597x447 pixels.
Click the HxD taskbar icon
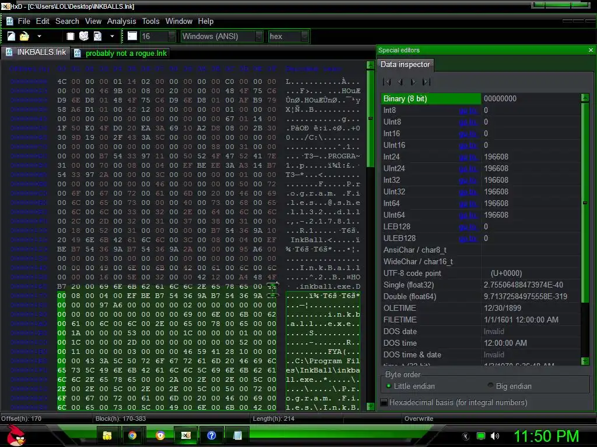pos(186,435)
